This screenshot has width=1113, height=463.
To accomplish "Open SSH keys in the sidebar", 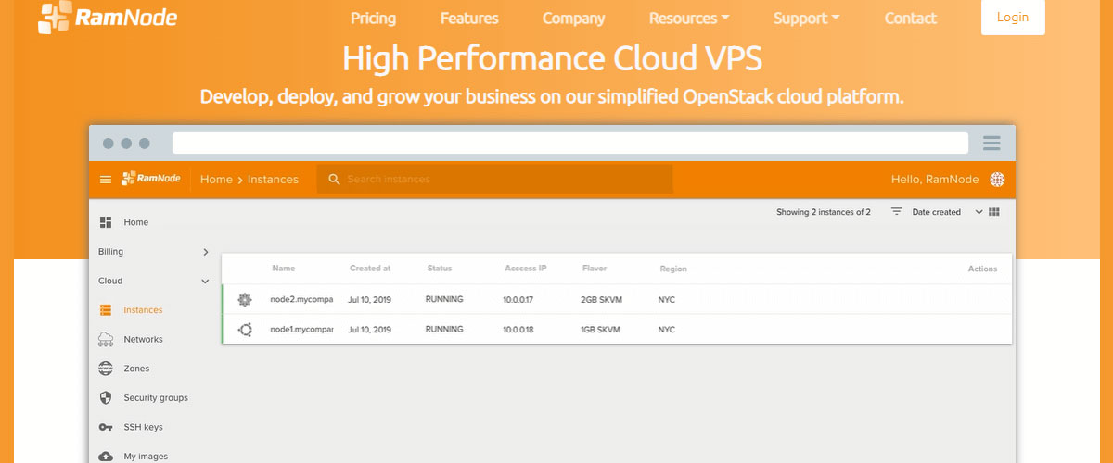I will [x=143, y=427].
